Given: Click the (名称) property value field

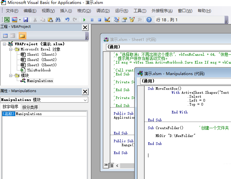Looking at the screenshot, I should coord(51,114).
